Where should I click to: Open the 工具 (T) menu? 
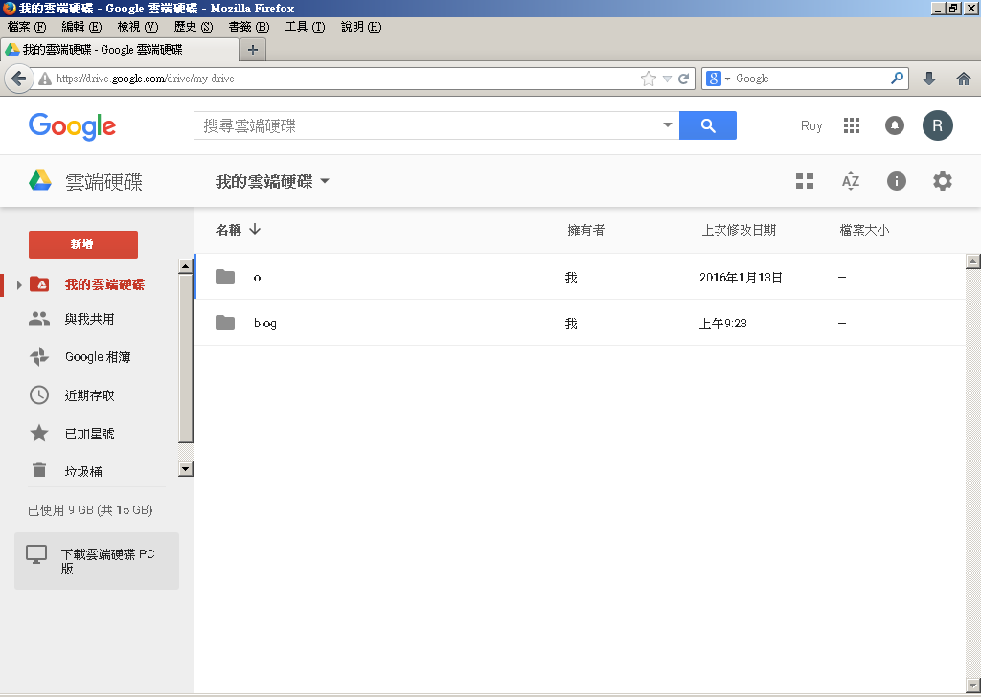[x=305, y=27]
